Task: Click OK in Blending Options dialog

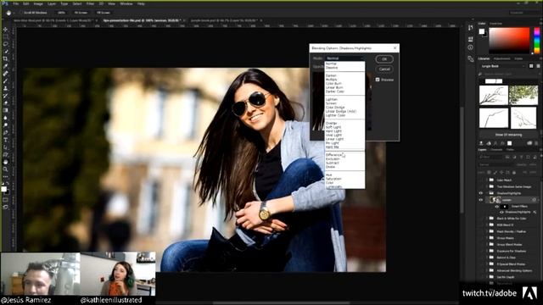Action: click(x=384, y=59)
